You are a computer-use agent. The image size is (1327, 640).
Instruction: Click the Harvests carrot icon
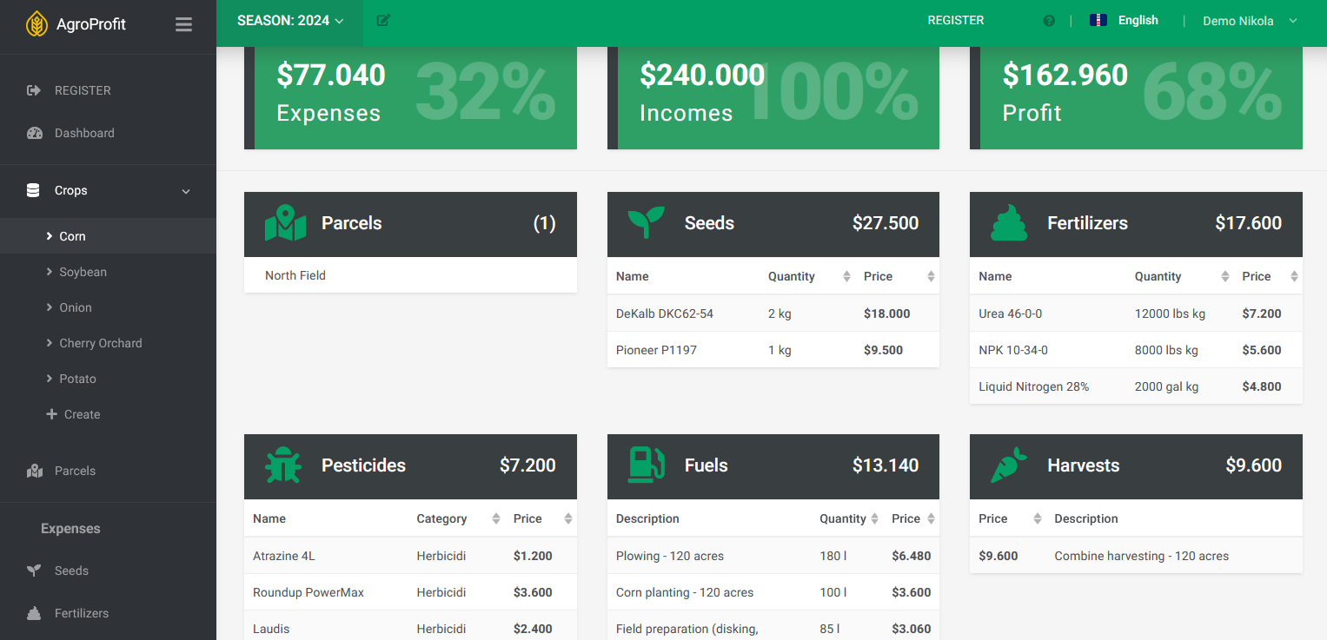tap(1009, 465)
